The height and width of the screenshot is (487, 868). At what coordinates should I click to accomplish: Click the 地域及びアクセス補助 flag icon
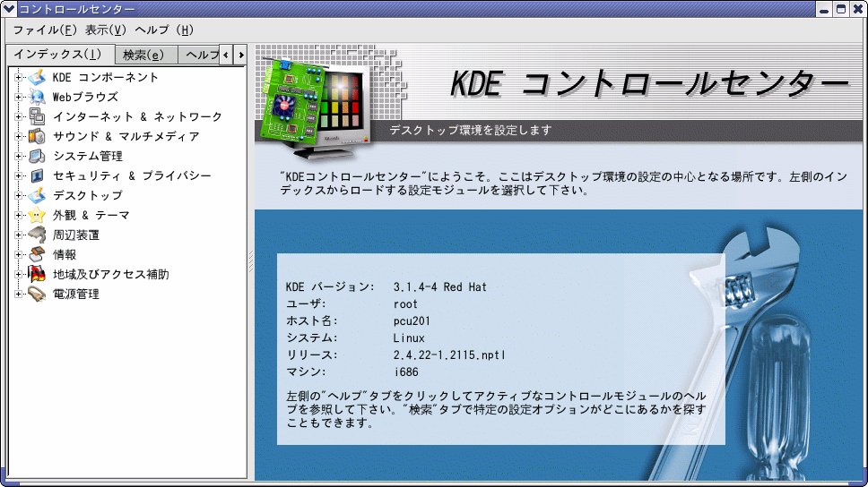pos(37,274)
